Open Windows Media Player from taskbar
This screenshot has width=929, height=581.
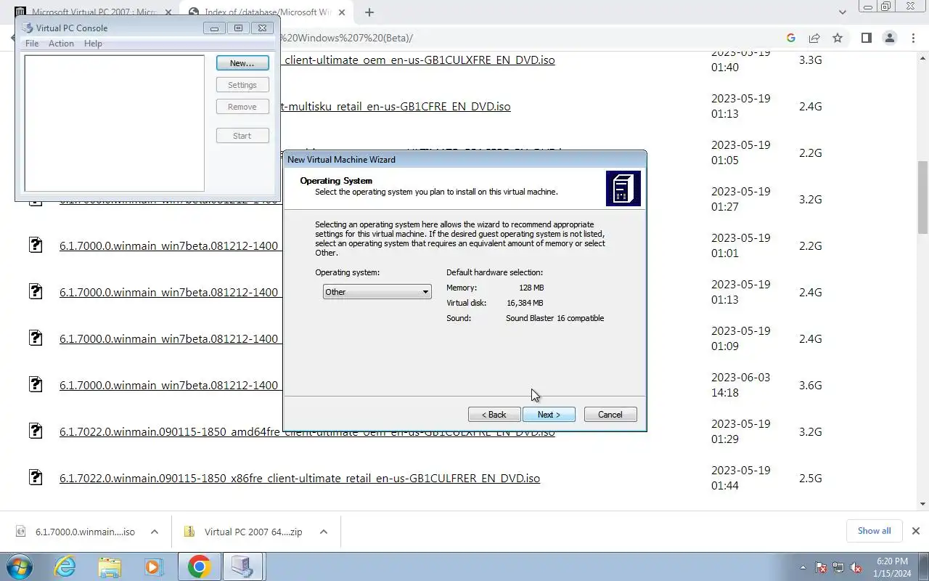point(153,566)
